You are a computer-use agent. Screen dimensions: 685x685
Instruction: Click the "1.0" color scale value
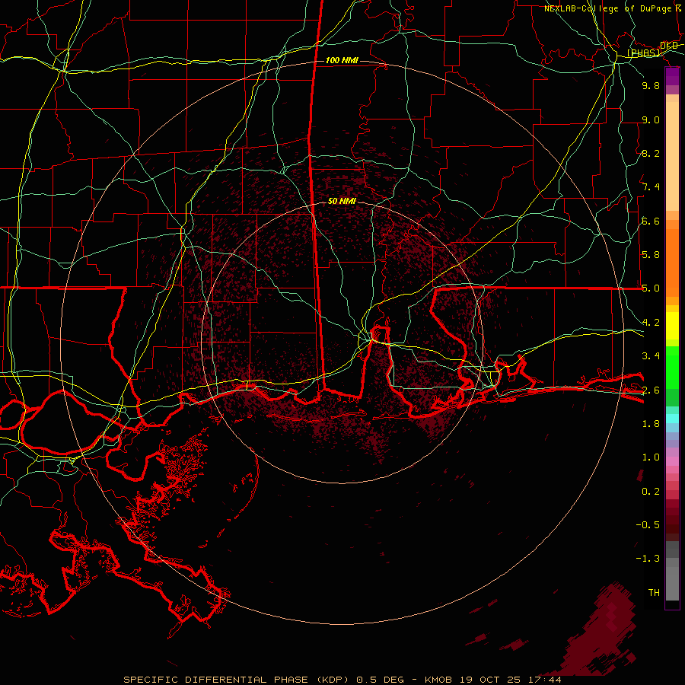[651, 457]
